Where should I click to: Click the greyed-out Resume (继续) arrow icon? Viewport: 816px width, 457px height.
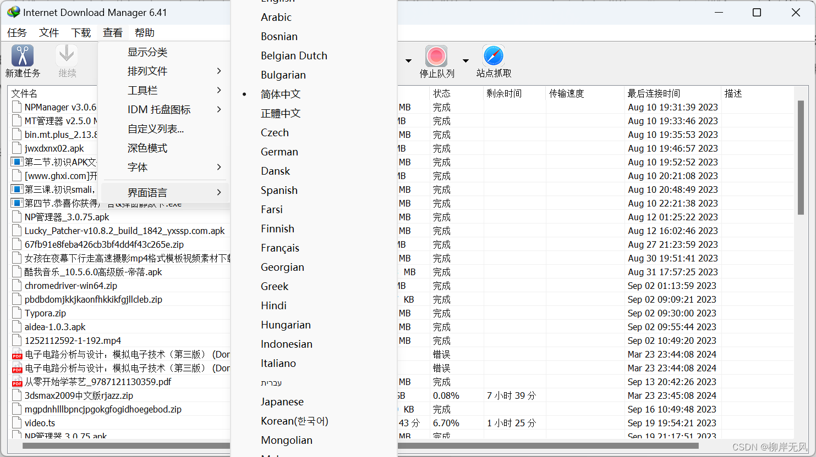click(67, 55)
